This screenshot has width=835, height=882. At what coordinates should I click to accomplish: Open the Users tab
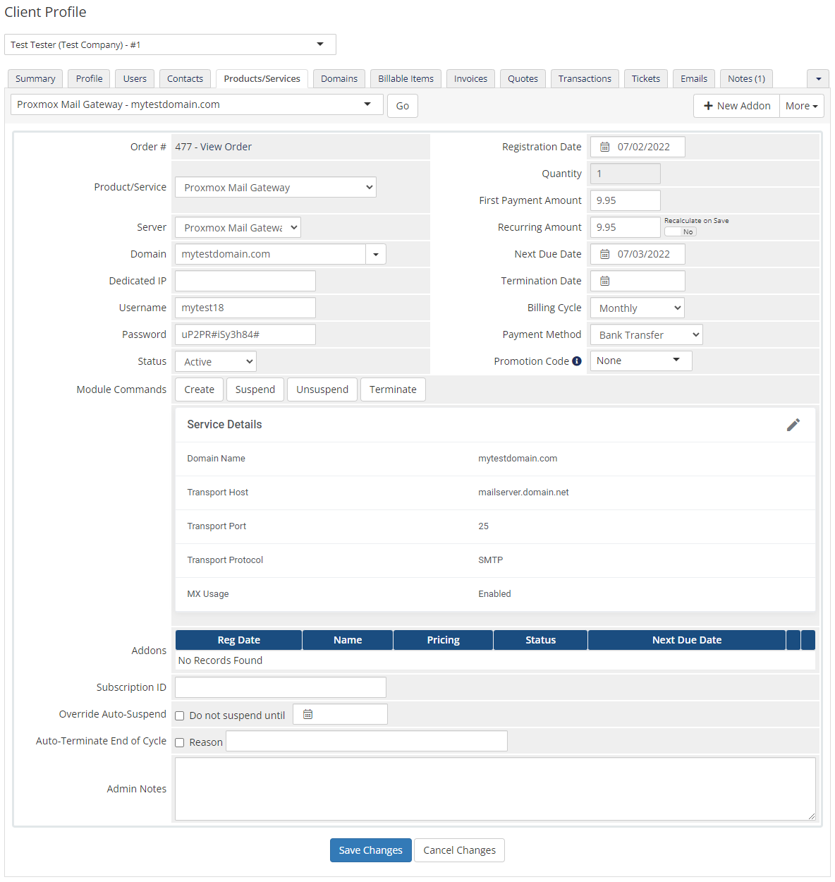point(135,78)
